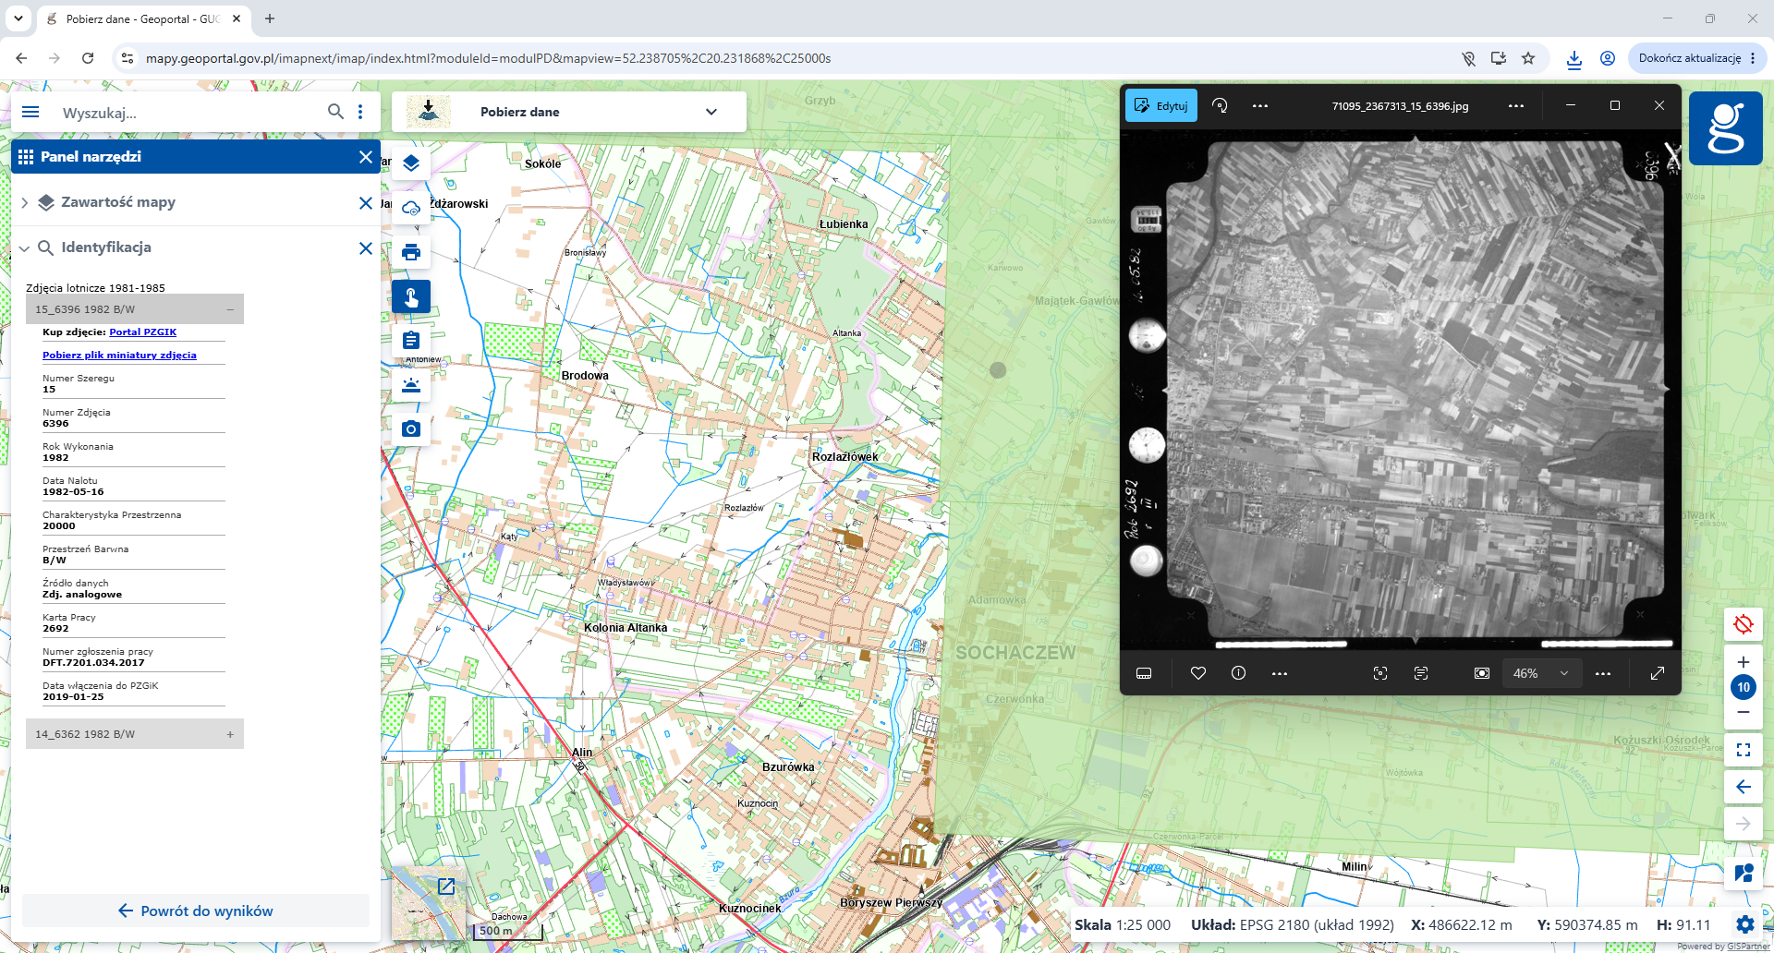Open the Portal PZGIK link
The height and width of the screenshot is (953, 1774).
(142, 332)
